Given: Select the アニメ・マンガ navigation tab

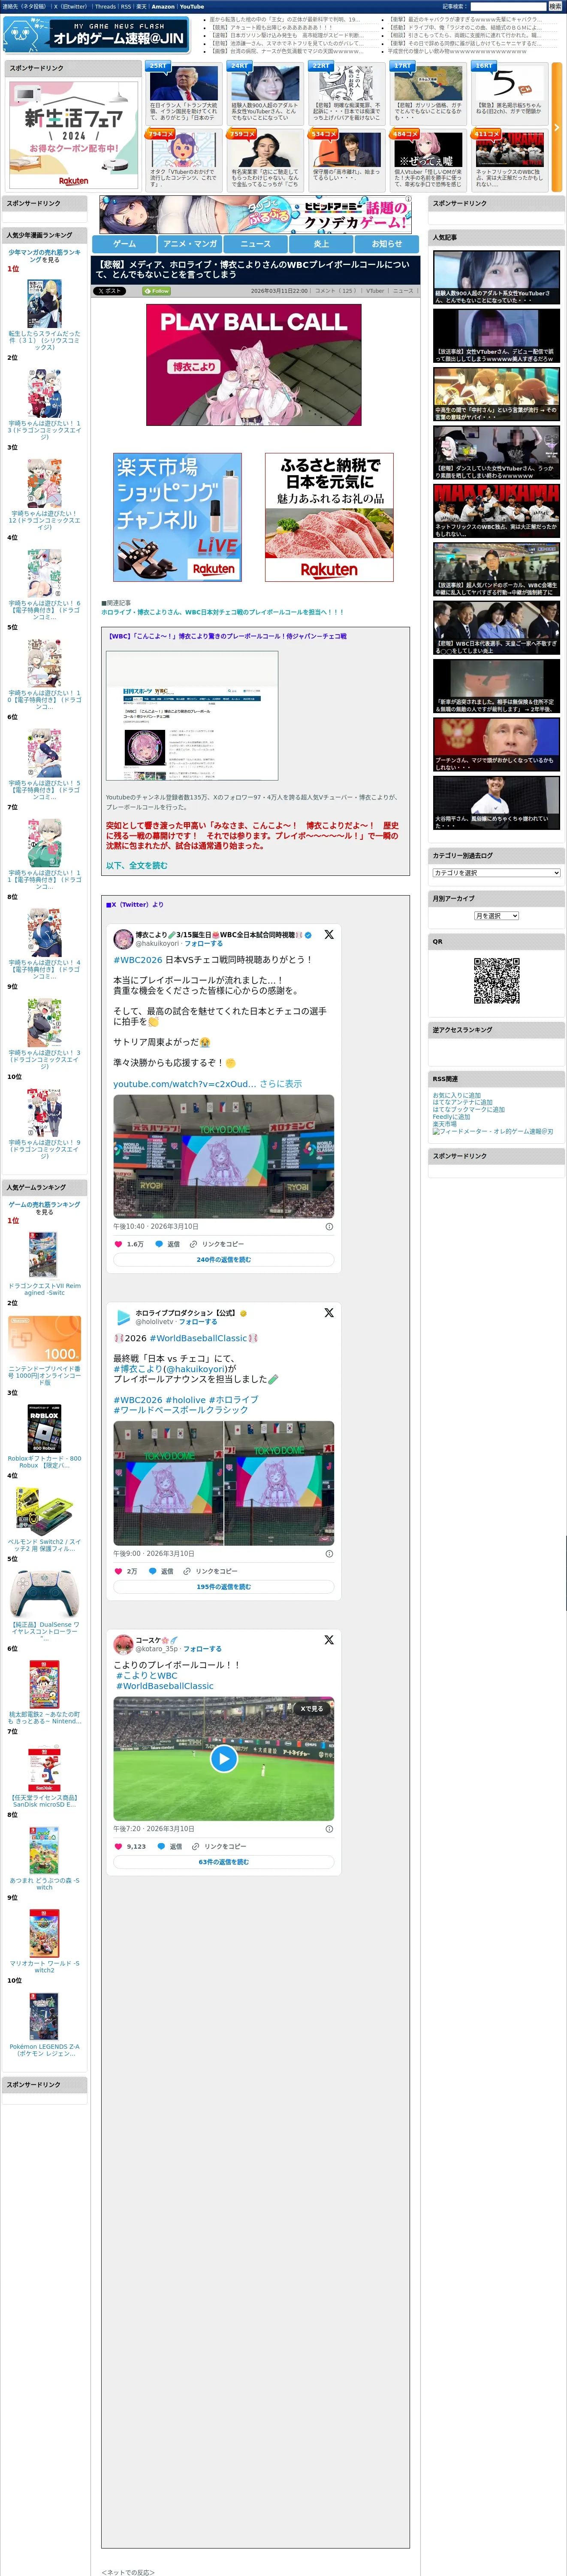Looking at the screenshot, I should [190, 244].
